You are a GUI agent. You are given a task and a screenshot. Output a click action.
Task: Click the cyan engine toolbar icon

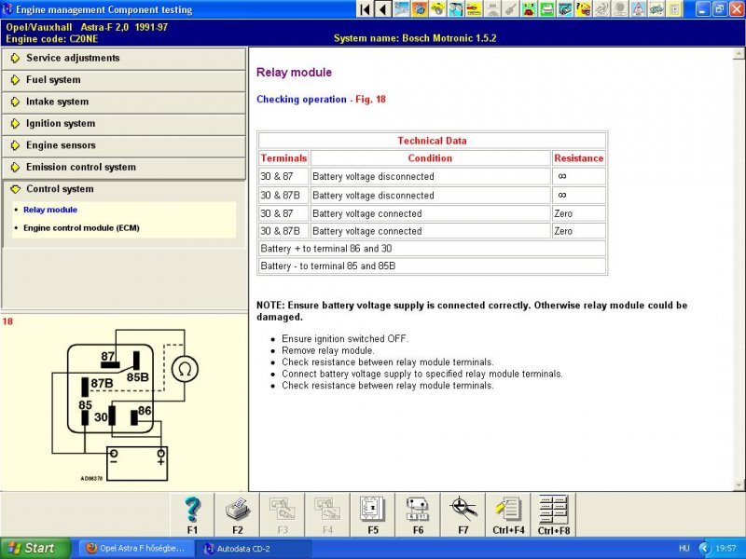pos(565,9)
